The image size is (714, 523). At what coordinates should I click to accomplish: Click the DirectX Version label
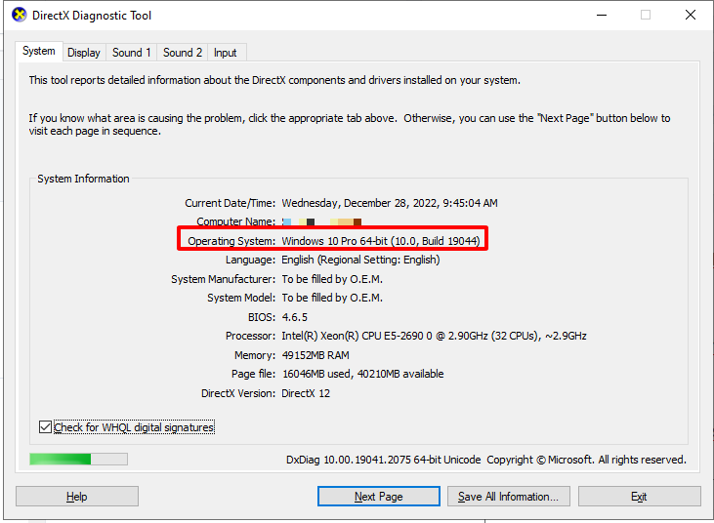(x=238, y=393)
